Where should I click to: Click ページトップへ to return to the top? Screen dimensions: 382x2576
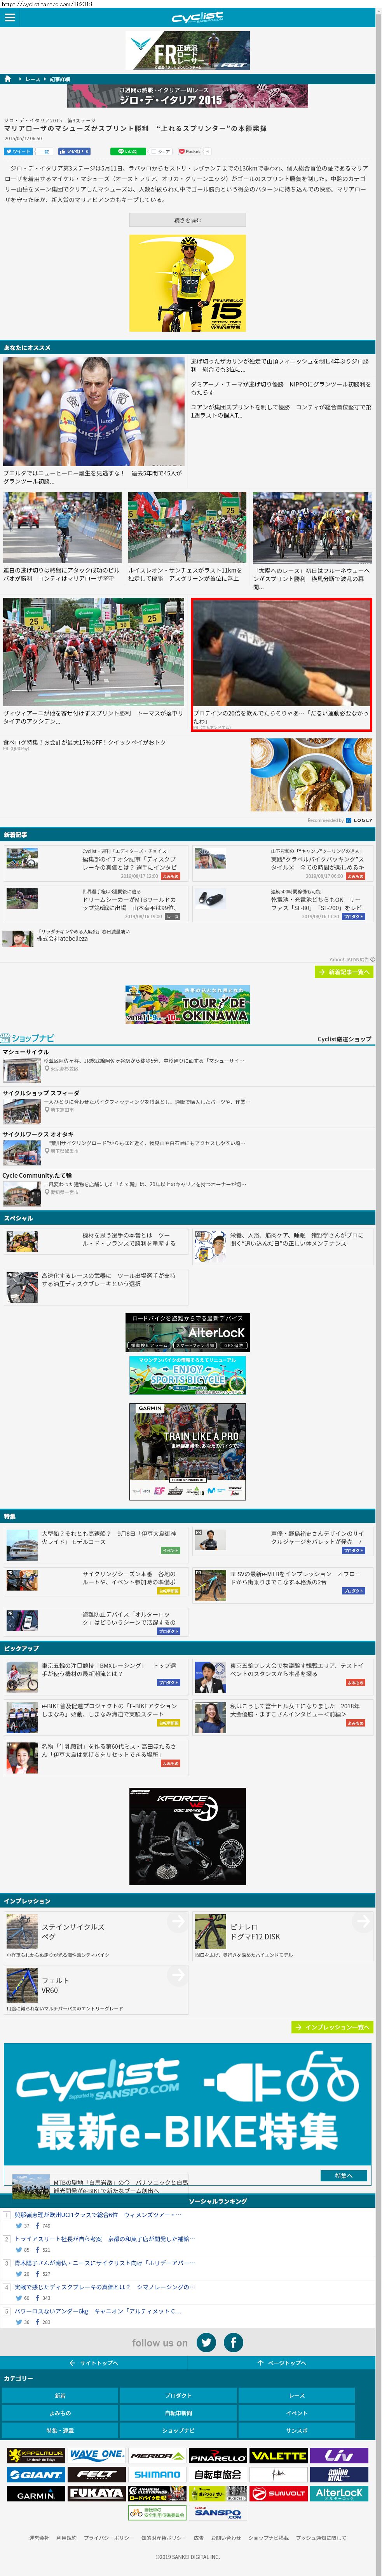pos(282,2363)
